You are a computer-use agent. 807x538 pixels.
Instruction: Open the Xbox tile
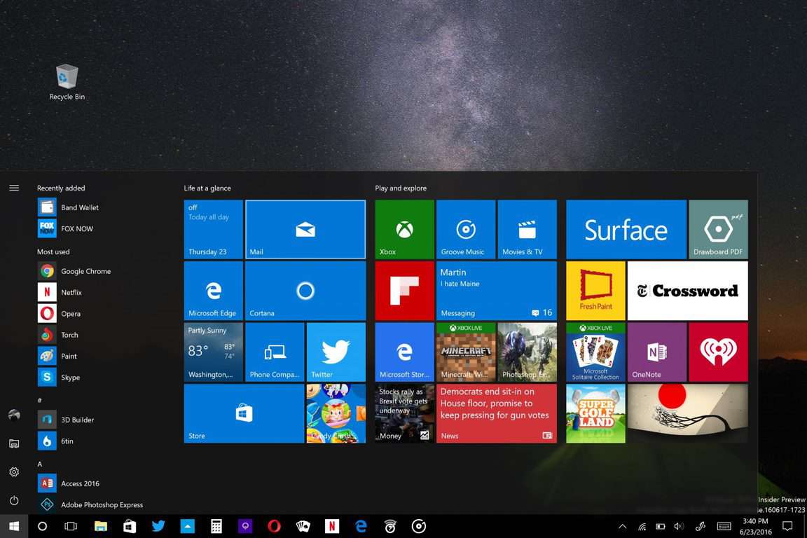[x=404, y=229]
